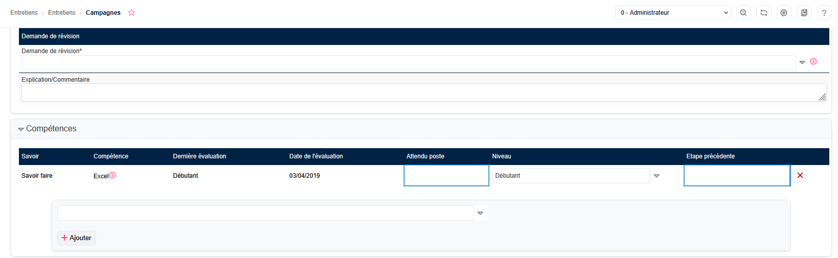Viewport: 838px width, 258px height.
Task: Click the Ajouter button
Action: [77, 238]
